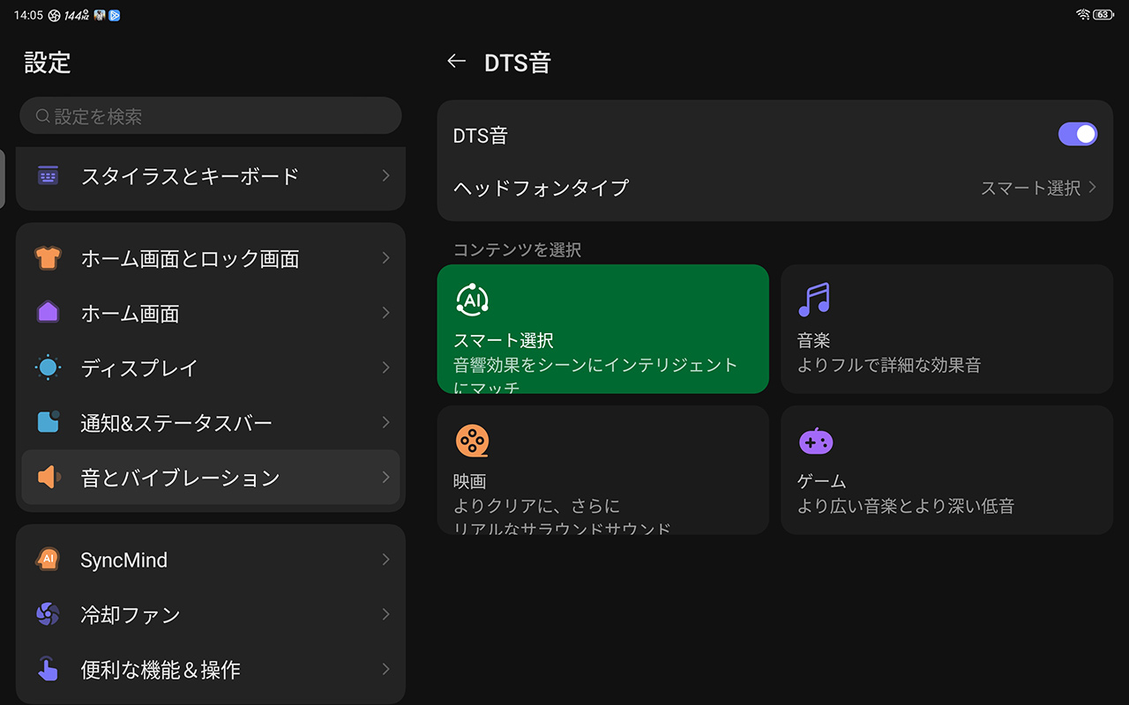Tap the battery indicator in status bar
The height and width of the screenshot is (705, 1129).
click(1103, 15)
